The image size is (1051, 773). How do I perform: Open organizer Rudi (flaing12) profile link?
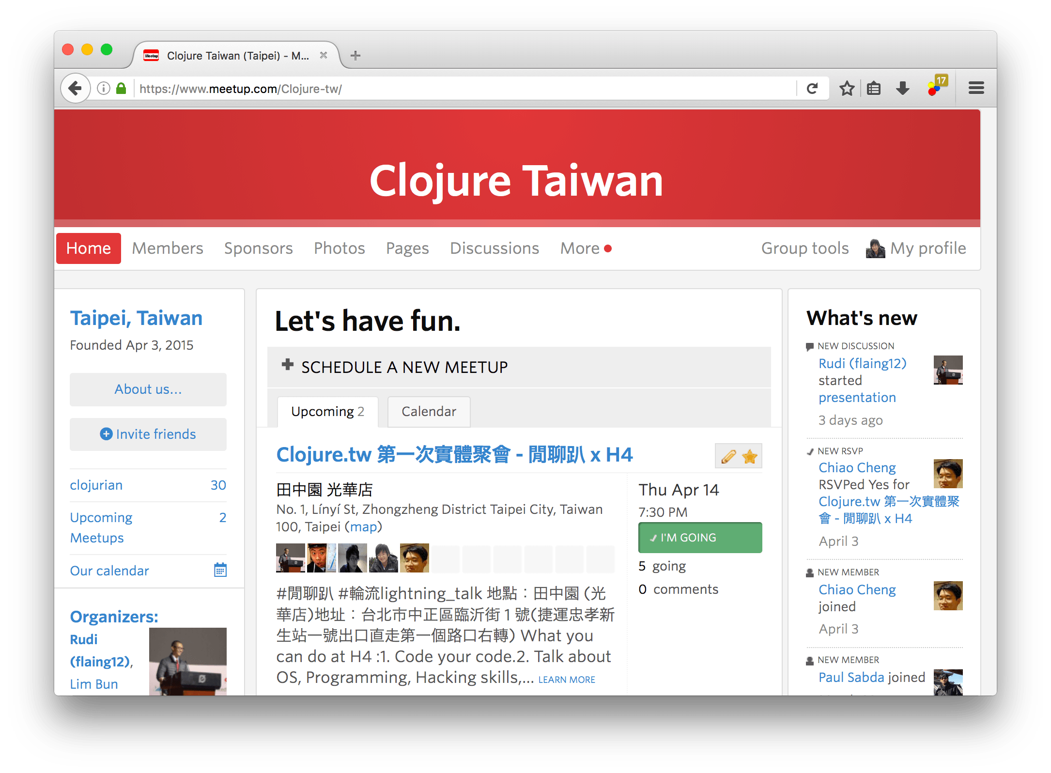point(101,650)
